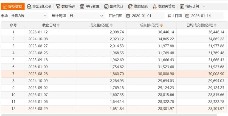
Task: Open 收藏夹管理 favorites manager
Action: point(164,6)
